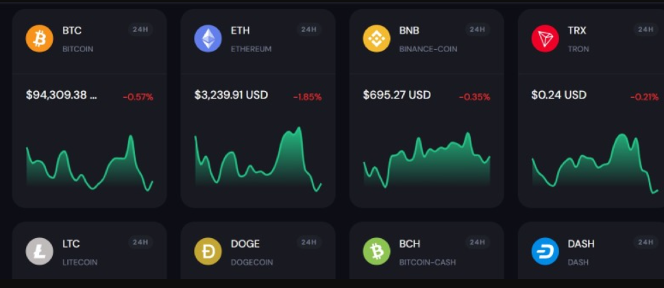The image size is (664, 288).
Task: Click the green Bitcoin Cash icon
Action: 376,252
